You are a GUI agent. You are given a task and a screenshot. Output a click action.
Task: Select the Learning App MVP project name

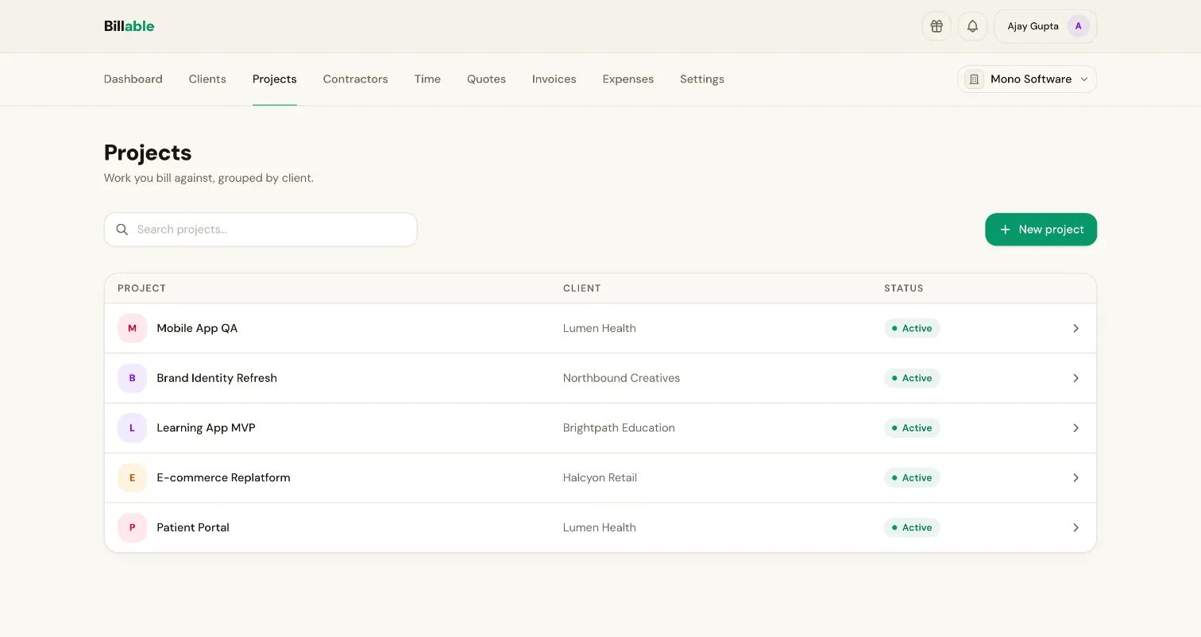pos(207,428)
